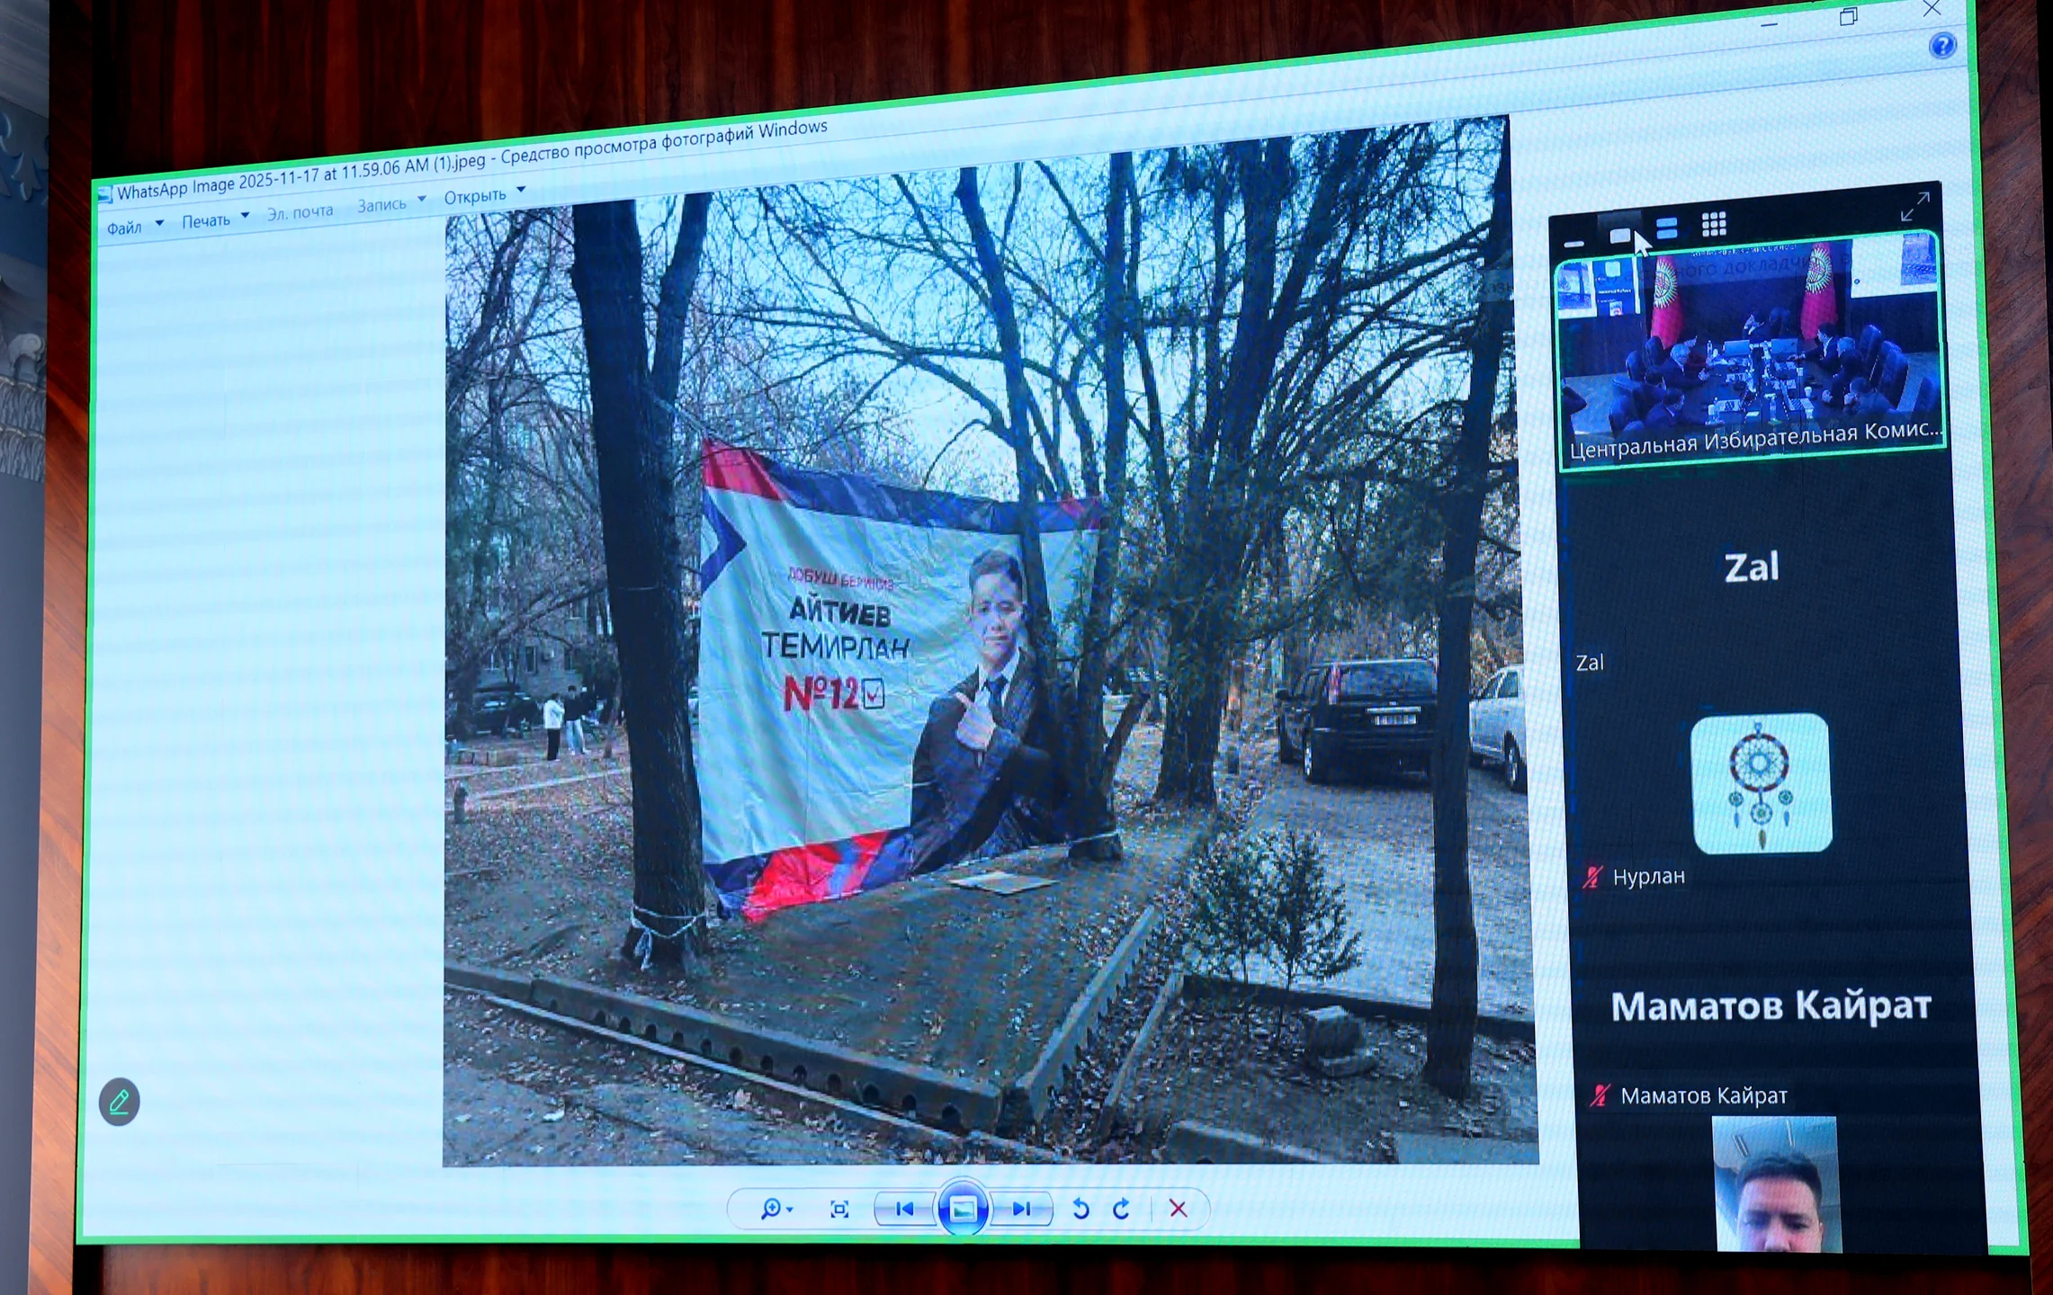Expand the Запись dropdown
Image resolution: width=2053 pixels, height=1295 pixels.
click(421, 200)
